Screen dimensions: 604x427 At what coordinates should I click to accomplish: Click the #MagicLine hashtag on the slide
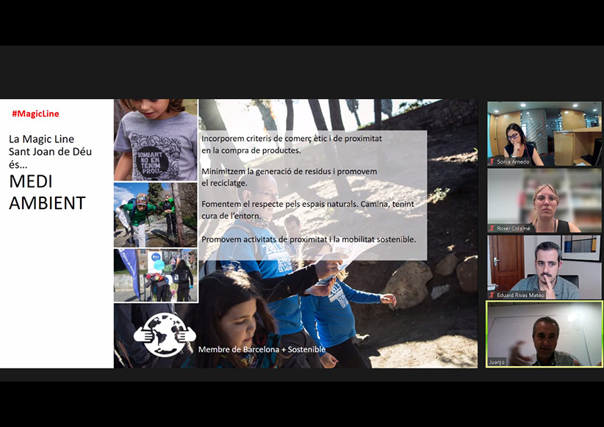pos(35,114)
